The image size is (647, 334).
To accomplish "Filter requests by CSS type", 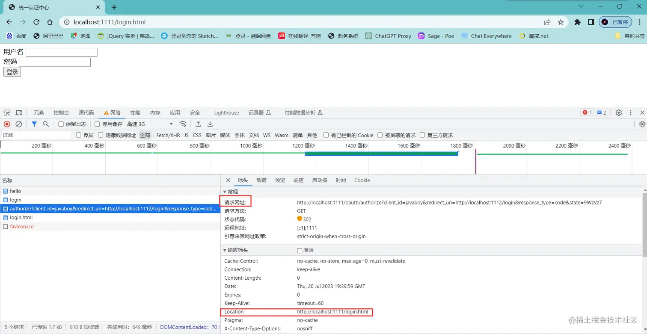I will pyautogui.click(x=197, y=135).
